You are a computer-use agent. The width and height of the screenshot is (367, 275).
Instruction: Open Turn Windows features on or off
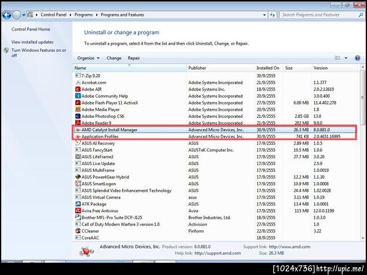click(39, 53)
